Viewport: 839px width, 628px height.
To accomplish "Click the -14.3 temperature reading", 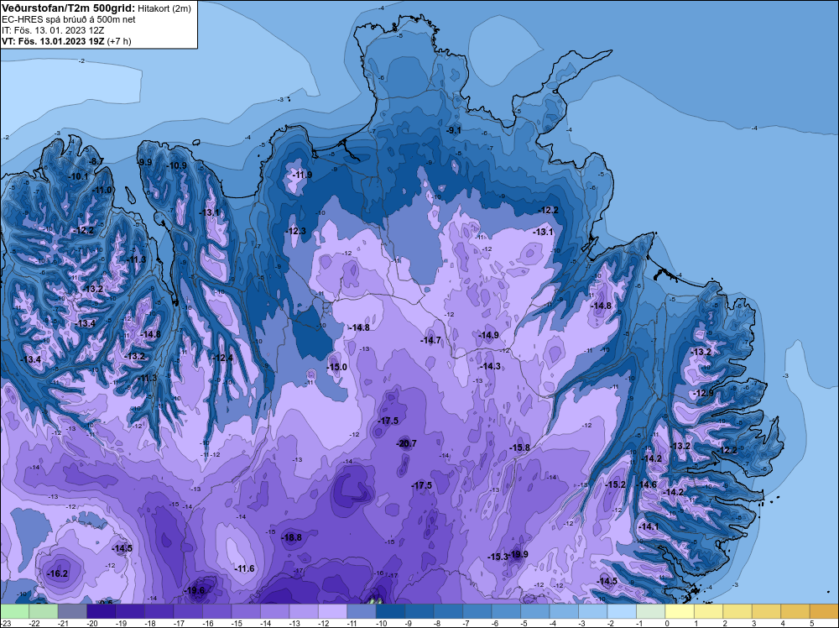I will click(x=490, y=366).
